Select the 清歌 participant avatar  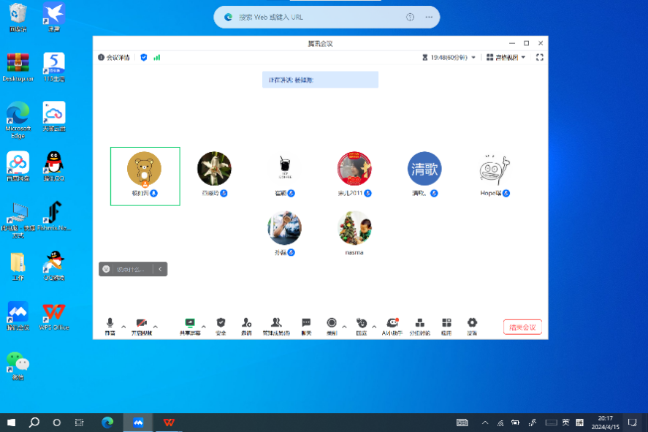pos(424,168)
